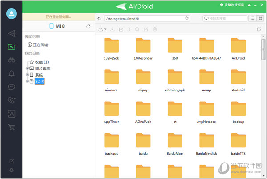Select the amap folder

pyautogui.click(x=206, y=81)
